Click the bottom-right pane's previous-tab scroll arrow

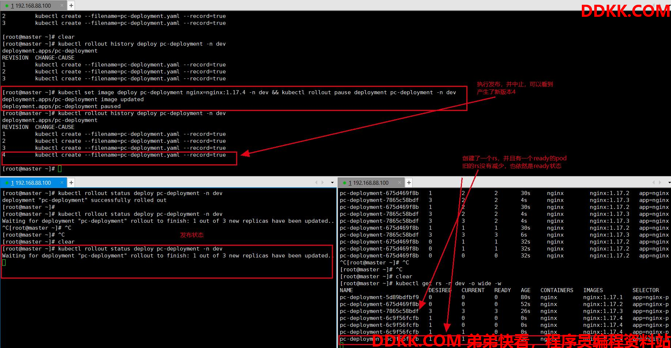[654, 183]
